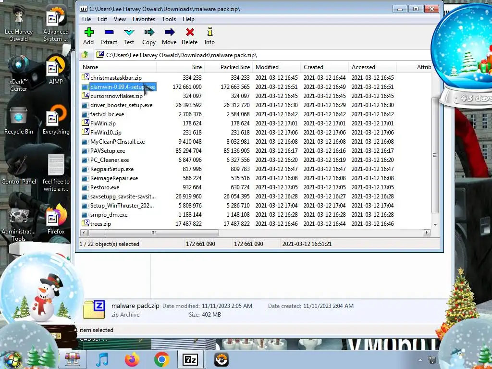Viewport: 492px width, 369px height.
Task: Select RegpairSetup.exe file
Action: (112, 169)
